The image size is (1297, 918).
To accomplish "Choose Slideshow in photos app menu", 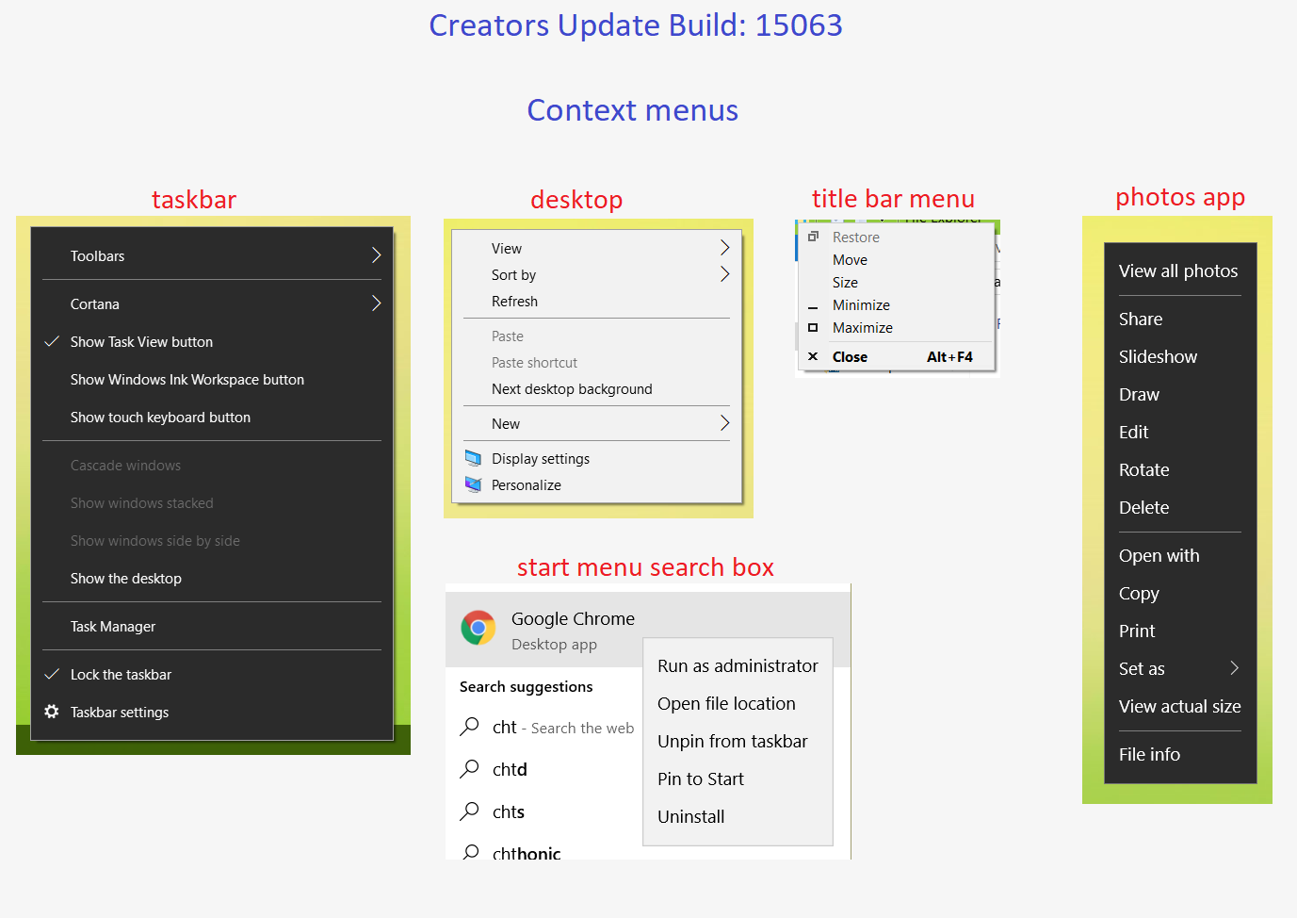I will pyautogui.click(x=1158, y=357).
